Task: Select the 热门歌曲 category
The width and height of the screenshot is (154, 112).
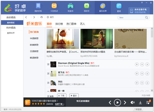Action: click(34, 32)
